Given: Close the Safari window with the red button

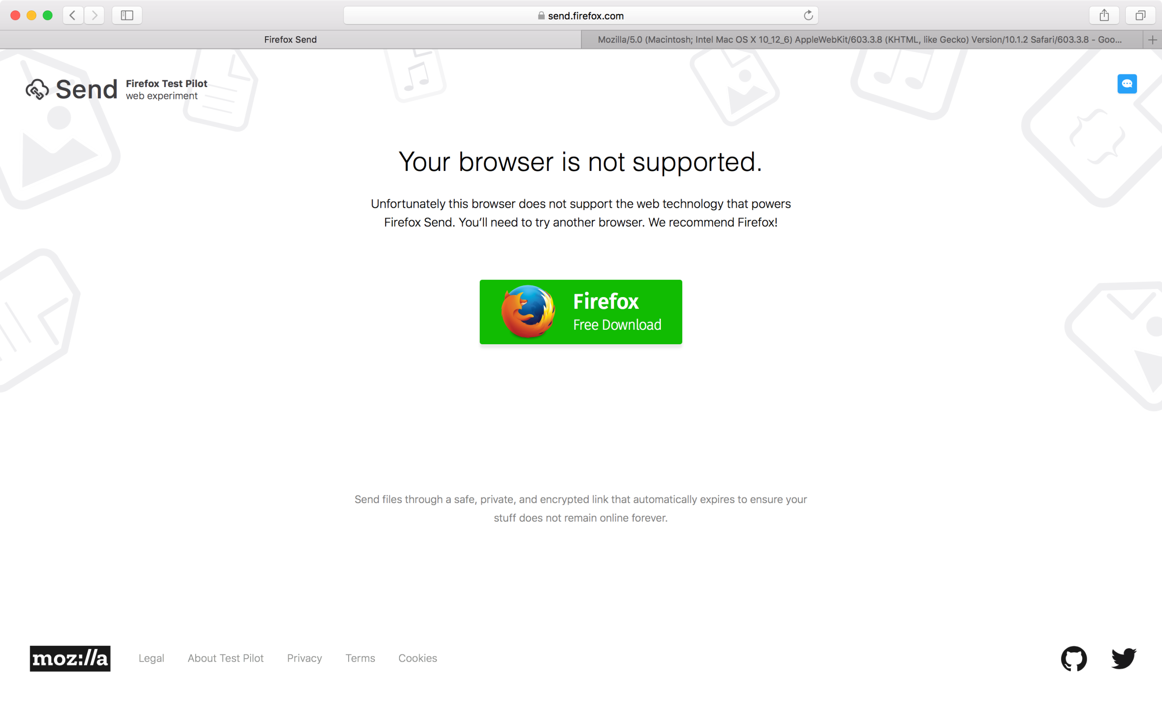Looking at the screenshot, I should (15, 15).
